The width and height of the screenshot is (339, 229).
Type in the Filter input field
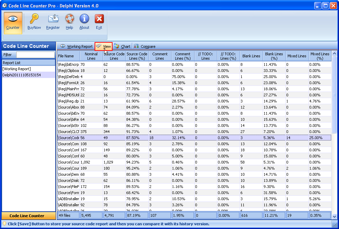coord(35,55)
